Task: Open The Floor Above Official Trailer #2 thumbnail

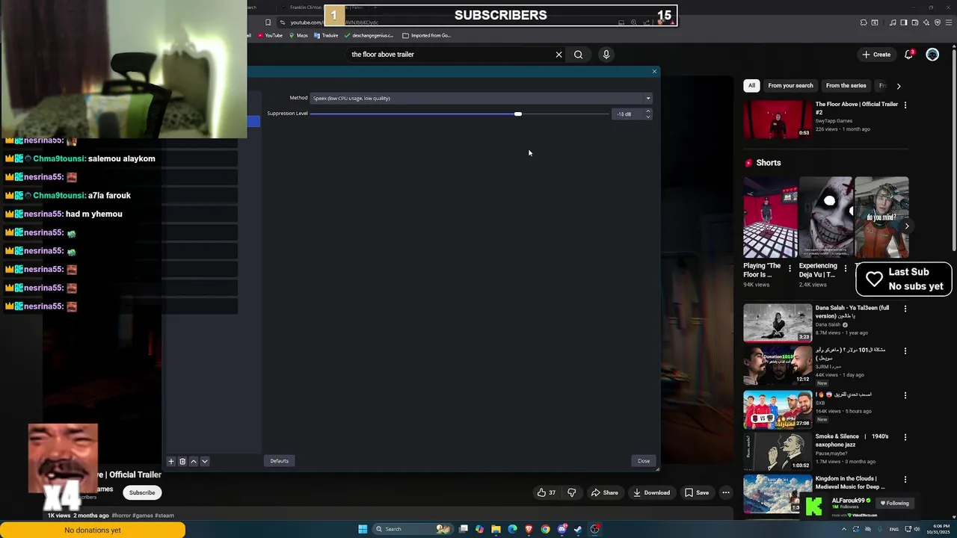Action: 778,120
